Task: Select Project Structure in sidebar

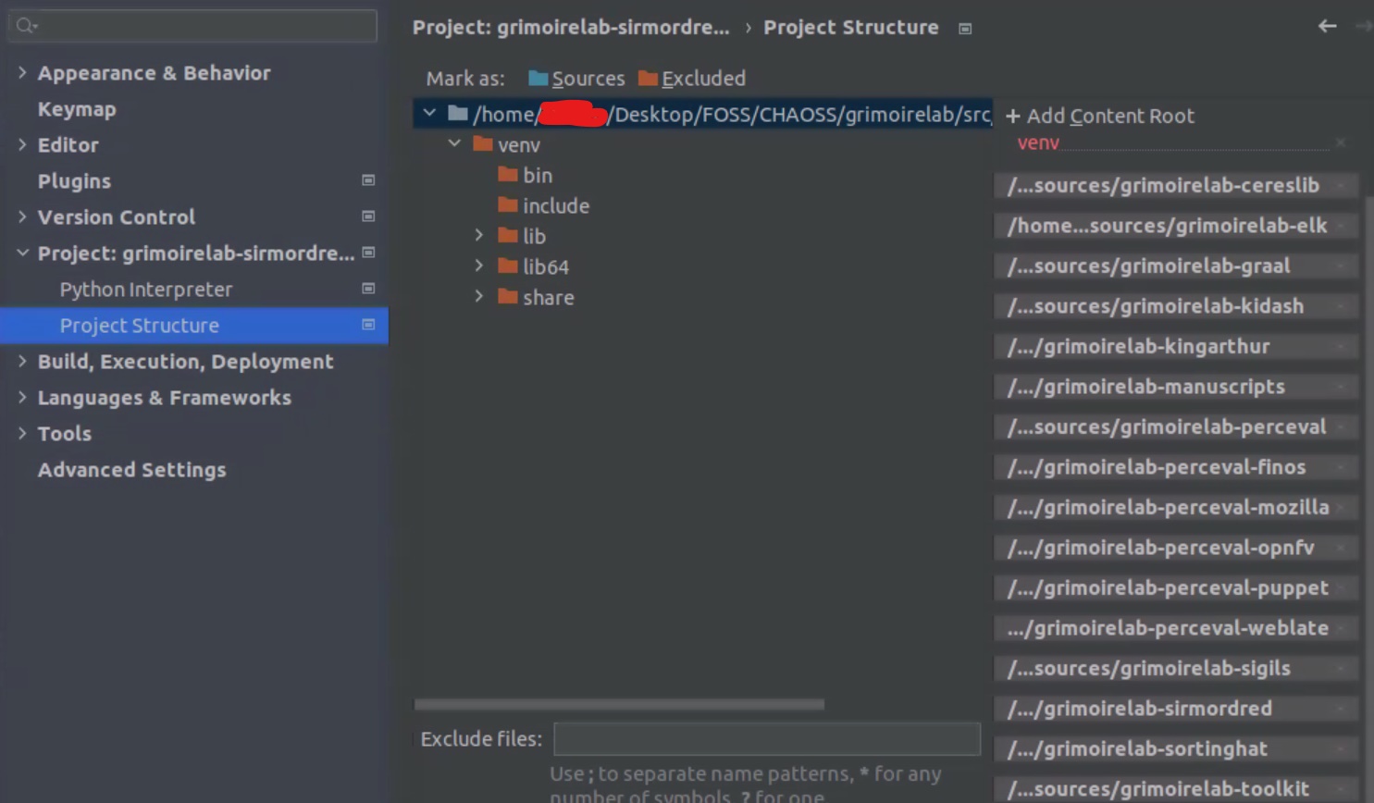Action: [194, 325]
